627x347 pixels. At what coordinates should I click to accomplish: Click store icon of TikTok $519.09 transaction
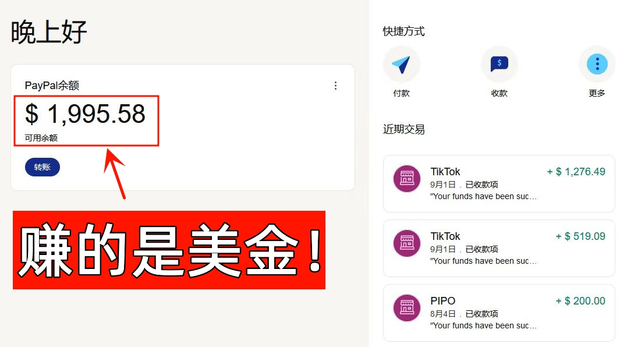[x=407, y=243]
